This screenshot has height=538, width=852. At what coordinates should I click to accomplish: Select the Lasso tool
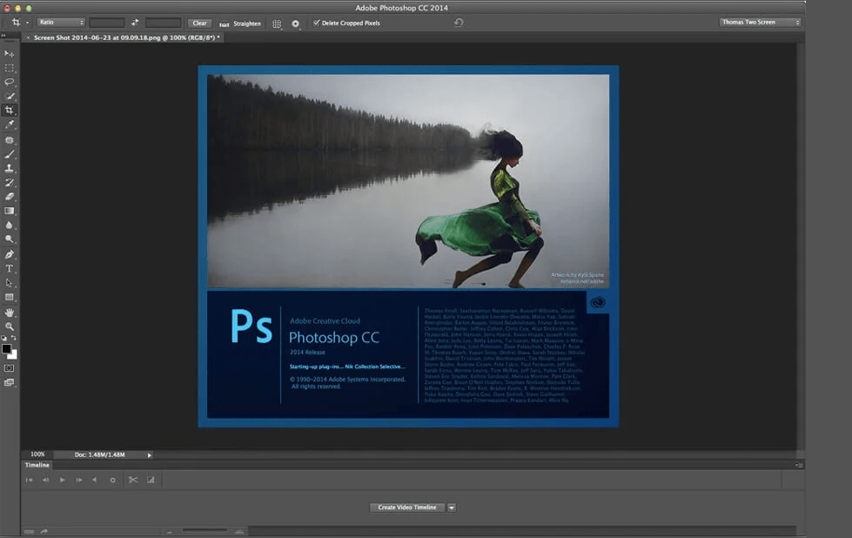tap(10, 82)
